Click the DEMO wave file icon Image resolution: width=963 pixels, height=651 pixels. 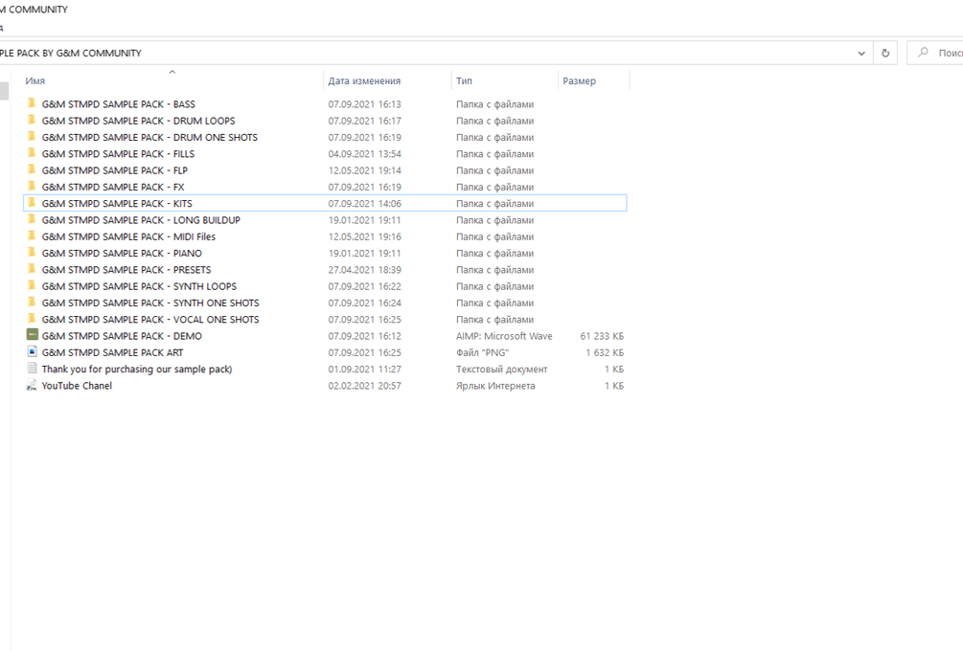point(32,335)
